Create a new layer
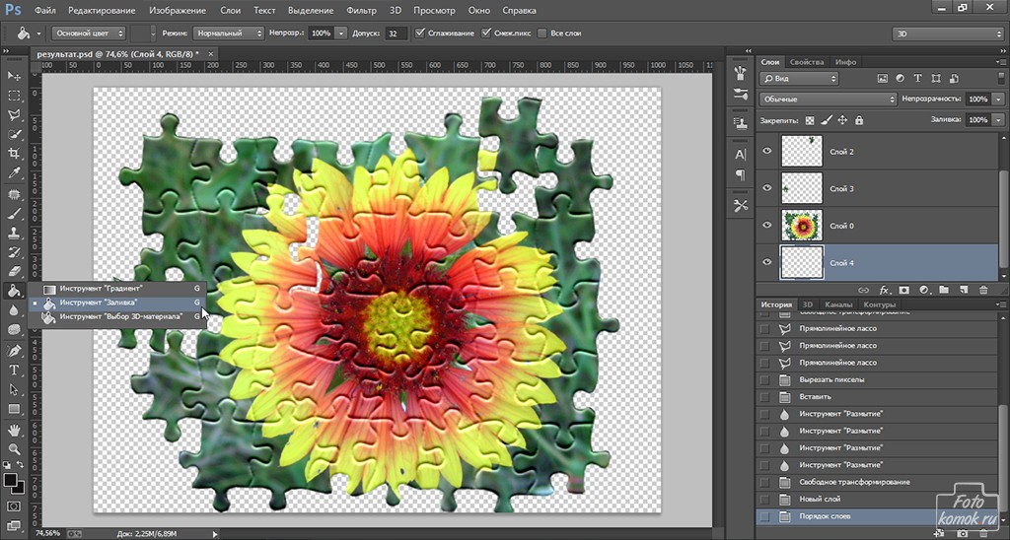The height and width of the screenshot is (540, 1010). click(964, 291)
